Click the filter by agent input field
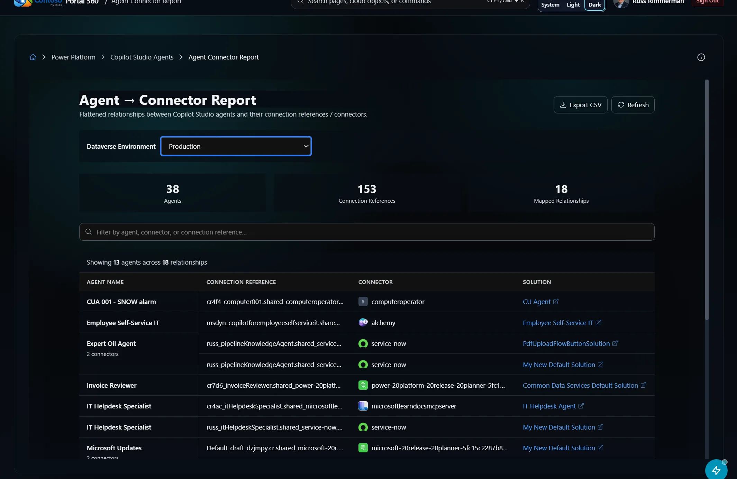Viewport: 737px width, 479px height. (367, 232)
